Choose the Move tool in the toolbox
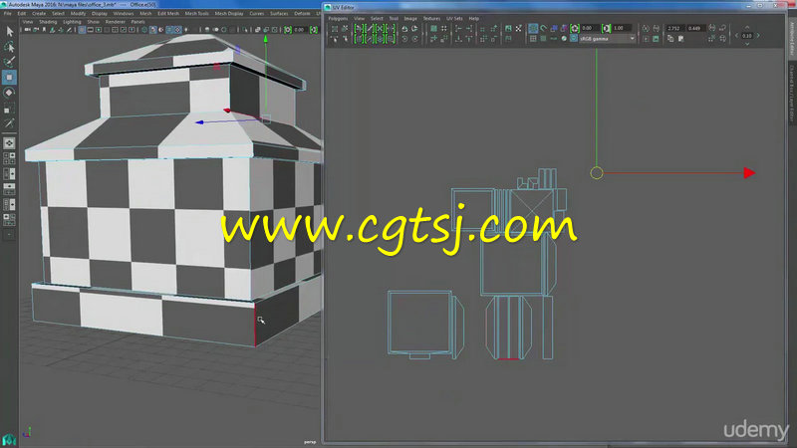 (9, 78)
